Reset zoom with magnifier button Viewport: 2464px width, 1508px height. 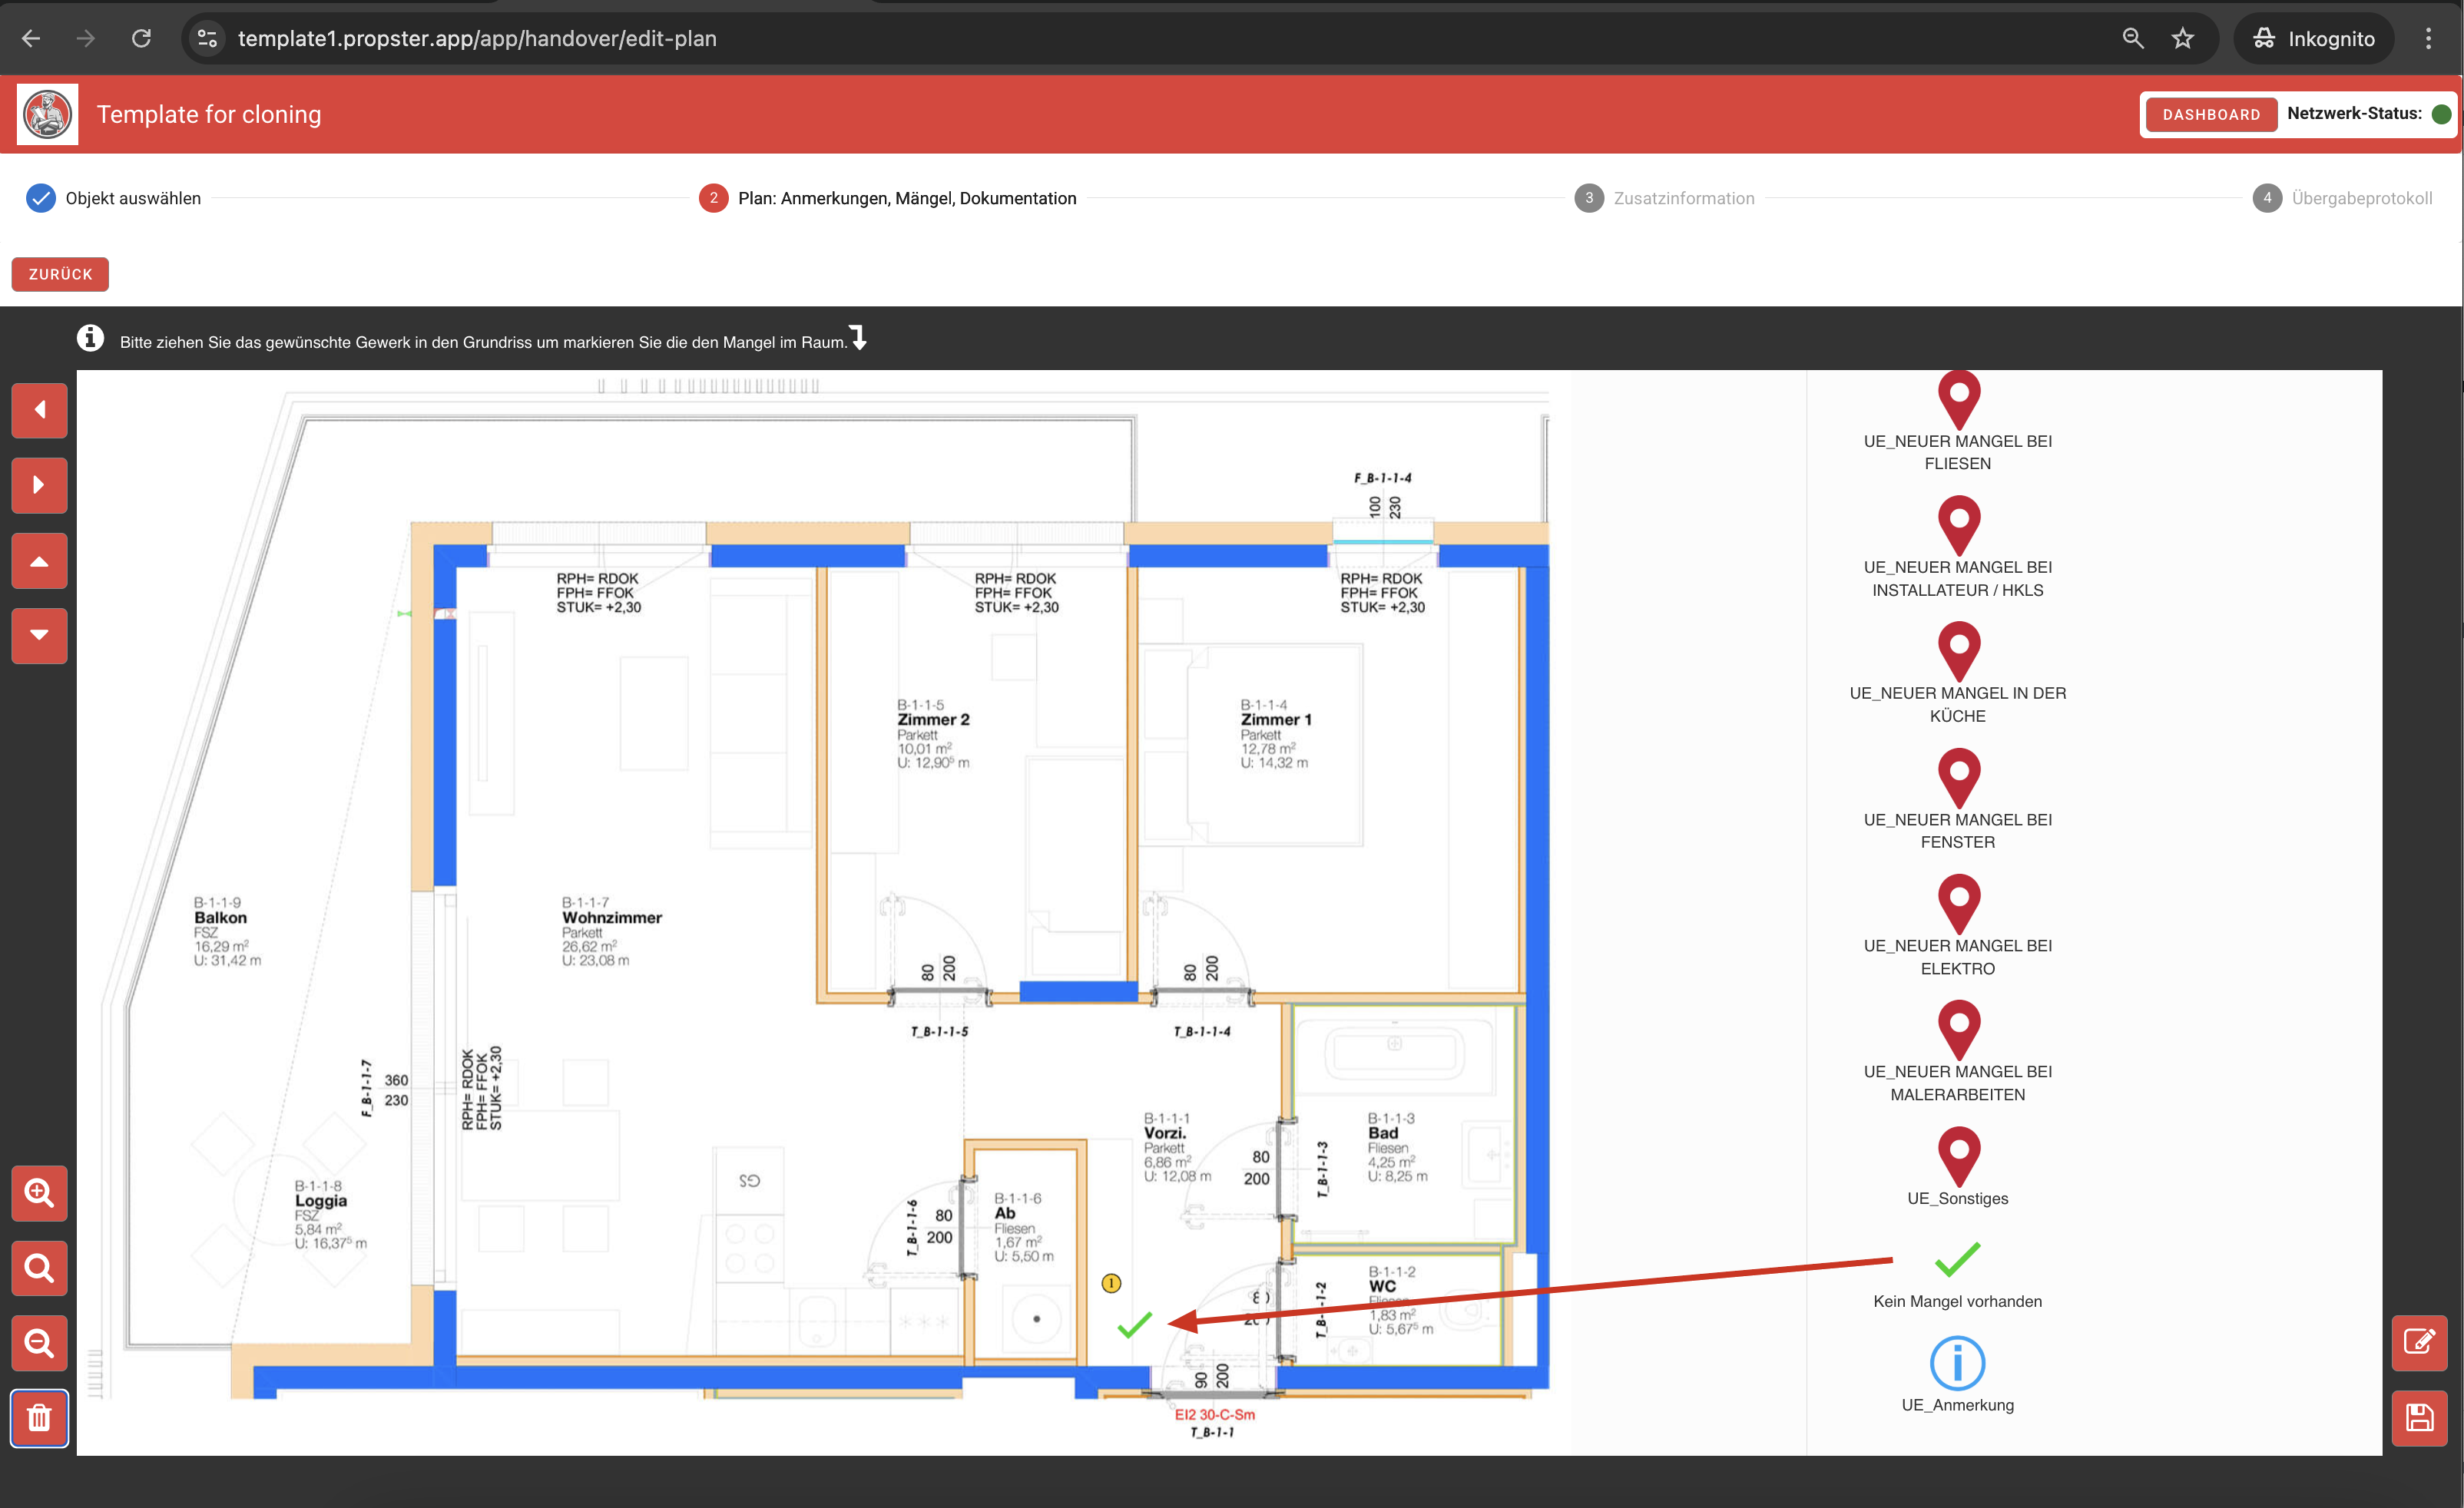pyautogui.click(x=39, y=1267)
